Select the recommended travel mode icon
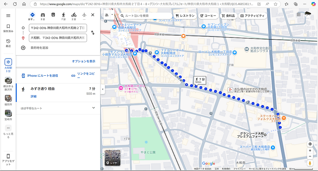The width and height of the screenshot is (318, 171). point(32,15)
